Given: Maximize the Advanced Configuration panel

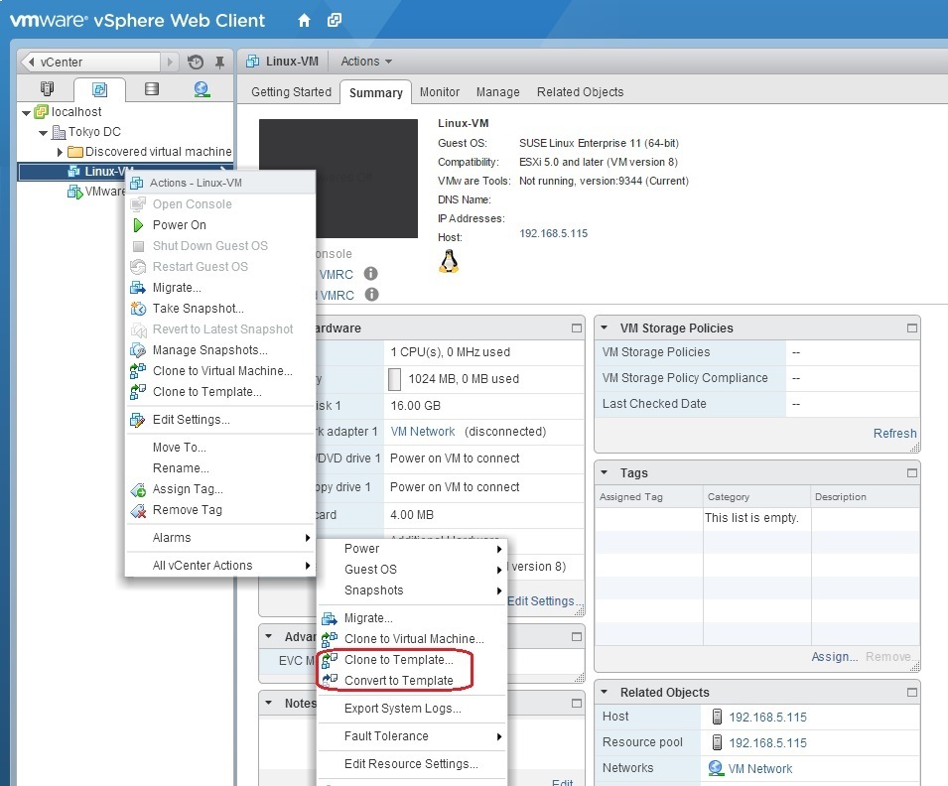Looking at the screenshot, I should [x=576, y=637].
